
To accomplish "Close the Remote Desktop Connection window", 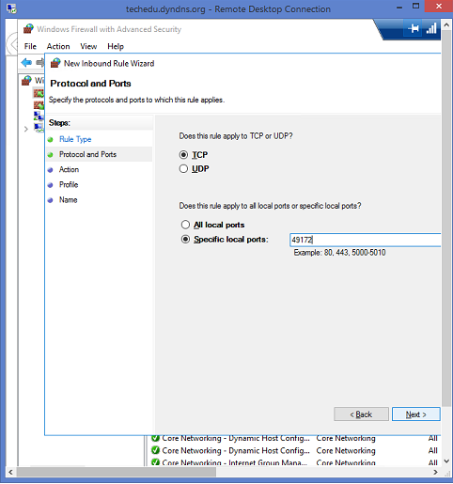I will pyautogui.click(x=439, y=7).
